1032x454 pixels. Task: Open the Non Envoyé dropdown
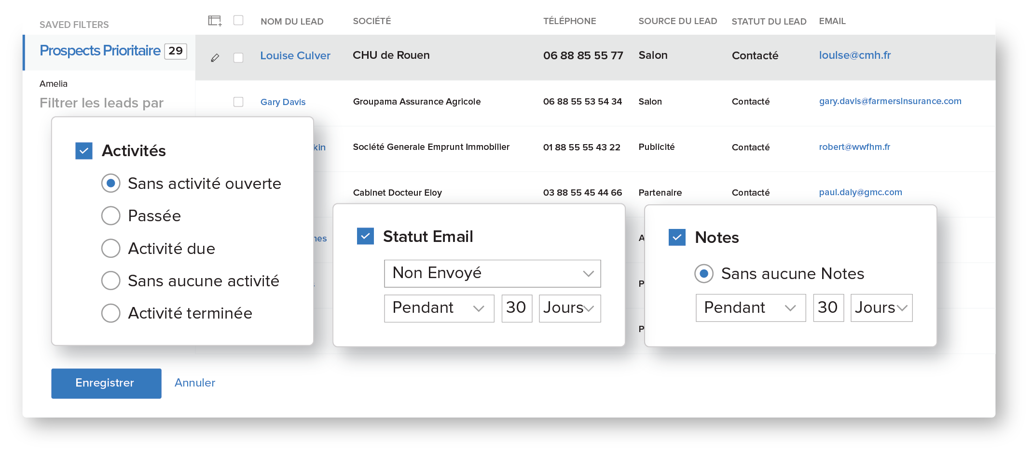tap(492, 273)
